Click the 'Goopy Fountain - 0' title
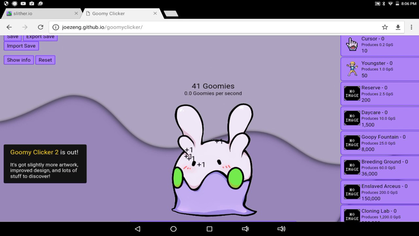This screenshot has width=419, height=236. click(383, 137)
